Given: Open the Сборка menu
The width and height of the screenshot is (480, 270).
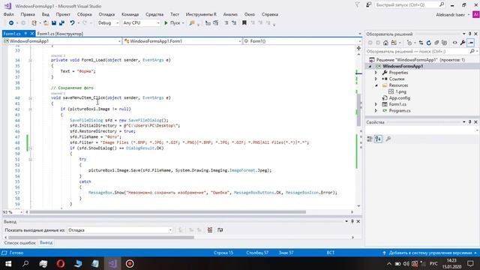Looking at the screenshot, I should [x=84, y=14].
